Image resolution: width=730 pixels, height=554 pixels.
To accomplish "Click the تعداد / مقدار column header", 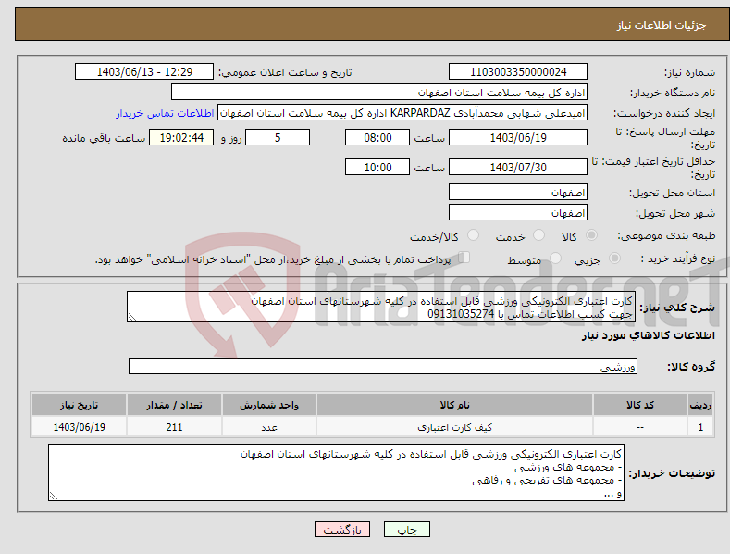I will [x=174, y=405].
